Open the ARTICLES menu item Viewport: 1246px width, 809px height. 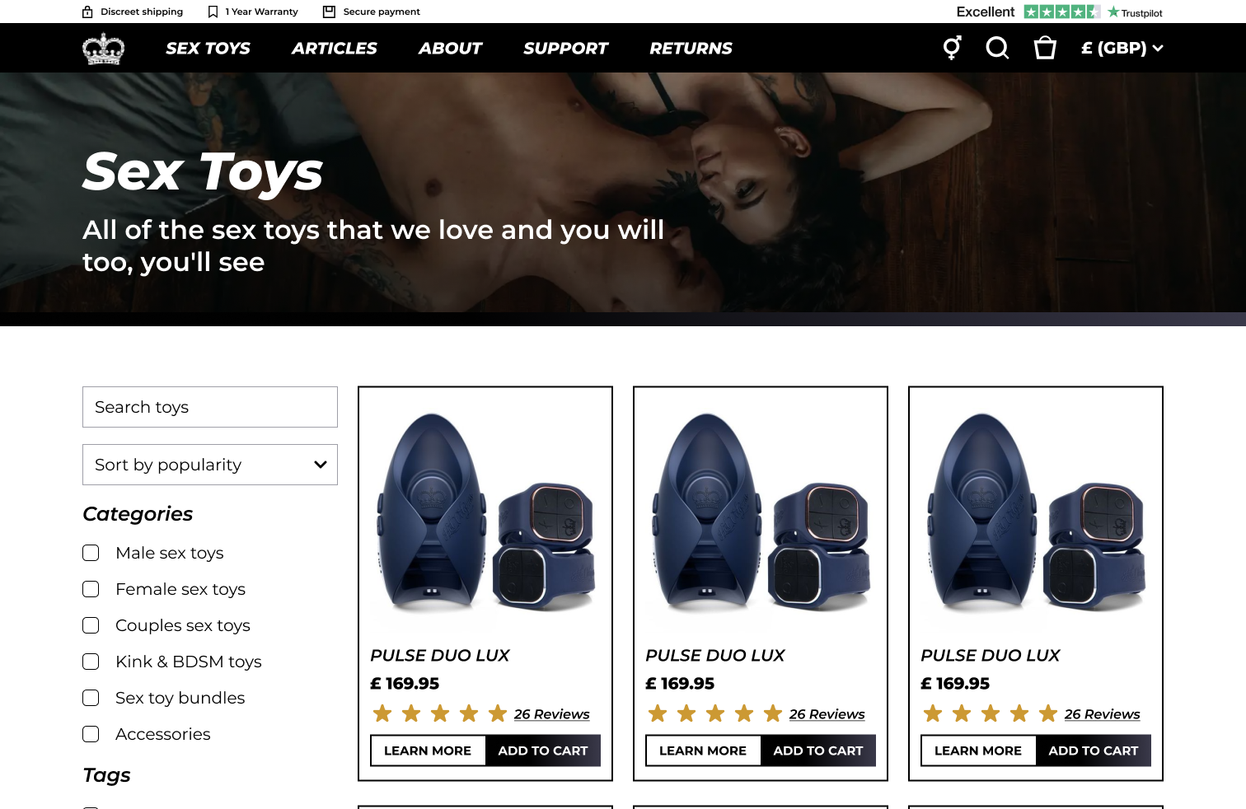(334, 48)
